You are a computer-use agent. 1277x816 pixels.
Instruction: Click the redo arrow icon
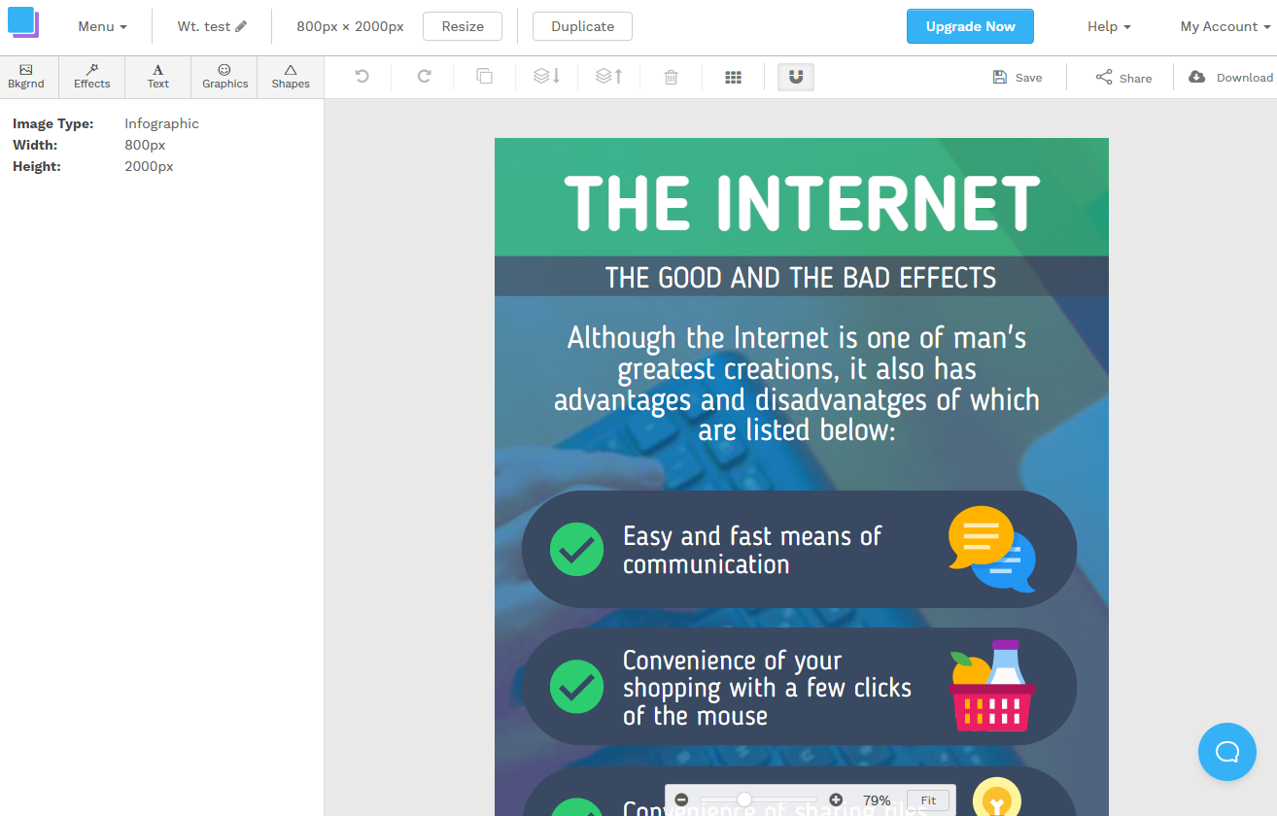point(424,77)
